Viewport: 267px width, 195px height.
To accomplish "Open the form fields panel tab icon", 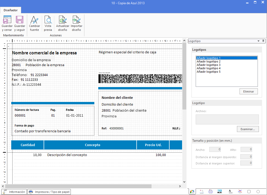I will click(x=211, y=192).
